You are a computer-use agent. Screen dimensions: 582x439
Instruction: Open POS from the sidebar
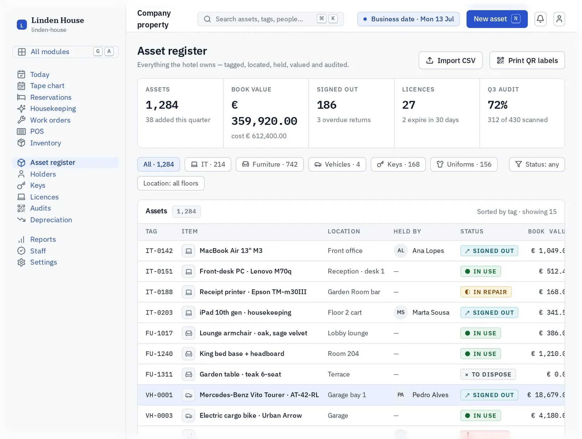66,131
